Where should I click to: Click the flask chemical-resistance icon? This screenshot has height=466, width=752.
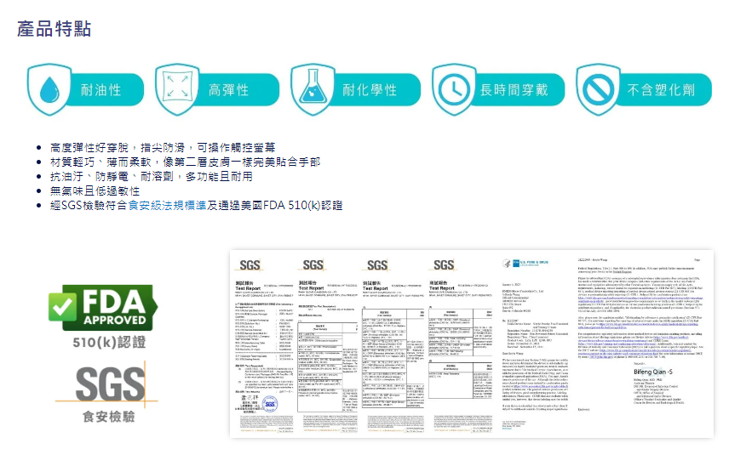pyautogui.click(x=312, y=88)
